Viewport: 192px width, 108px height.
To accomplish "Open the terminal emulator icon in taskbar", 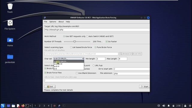I will (27, 106).
